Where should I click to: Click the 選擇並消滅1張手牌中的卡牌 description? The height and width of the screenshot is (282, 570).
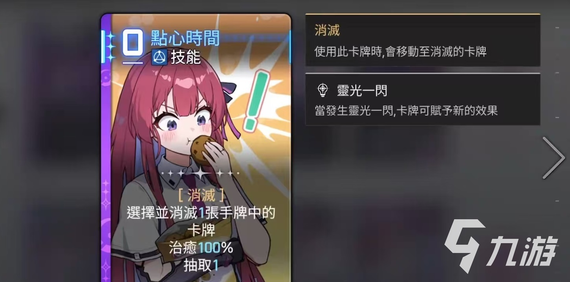(x=201, y=222)
